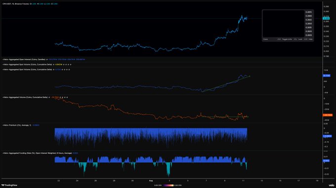
Task: Click the cyan current price tag on price axis
Action: [326, 19]
